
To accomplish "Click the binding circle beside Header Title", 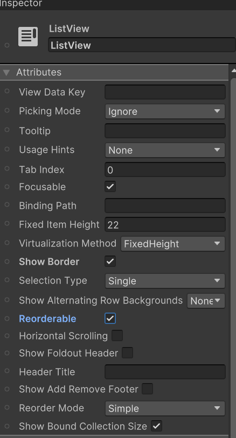I will click(7, 371).
